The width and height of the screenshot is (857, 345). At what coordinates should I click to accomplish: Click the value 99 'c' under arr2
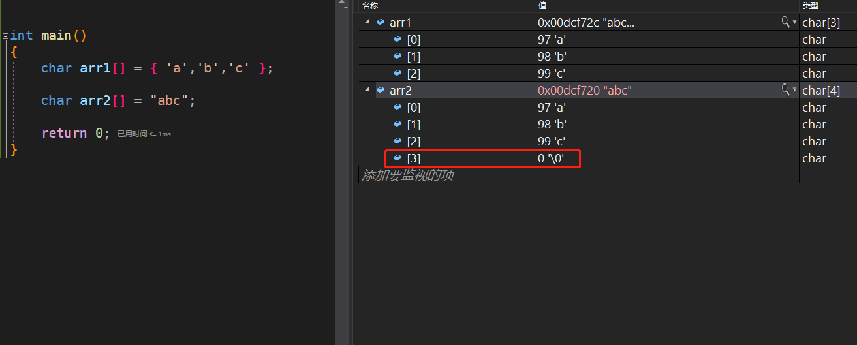tap(552, 141)
